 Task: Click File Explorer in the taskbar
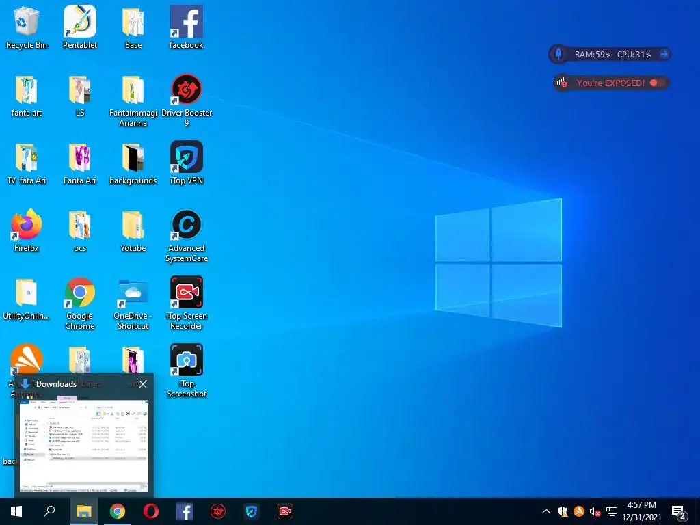pos(83,511)
